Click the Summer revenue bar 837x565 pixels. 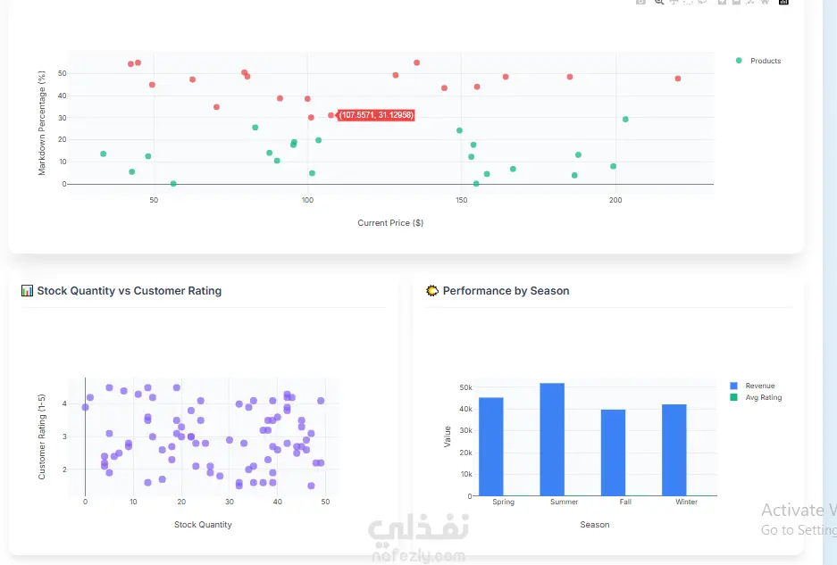552,440
